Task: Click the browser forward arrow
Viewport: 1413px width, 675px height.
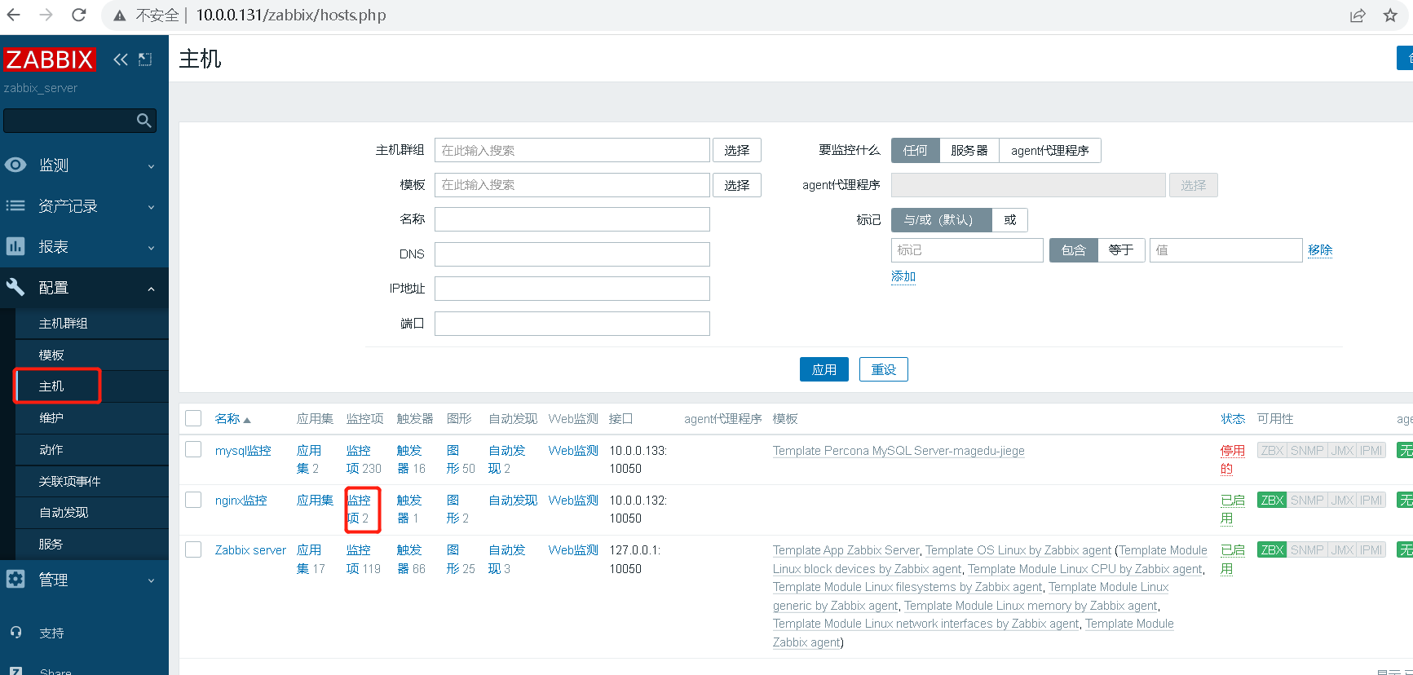Action: [46, 15]
